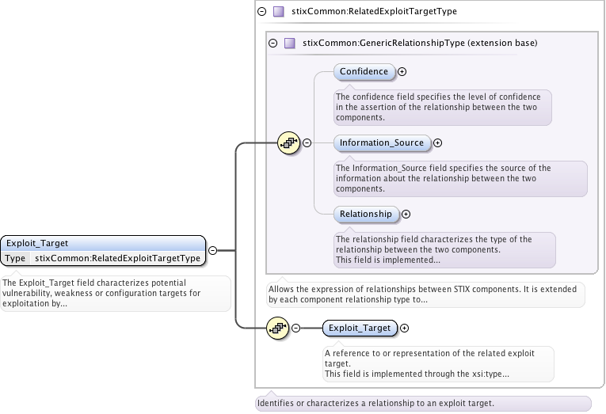
Task: Click the upper sequence compositor icon
Action: [x=288, y=143]
